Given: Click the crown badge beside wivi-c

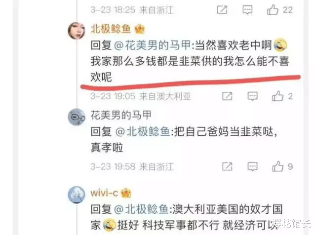Looking at the screenshot, I should (x=126, y=193).
